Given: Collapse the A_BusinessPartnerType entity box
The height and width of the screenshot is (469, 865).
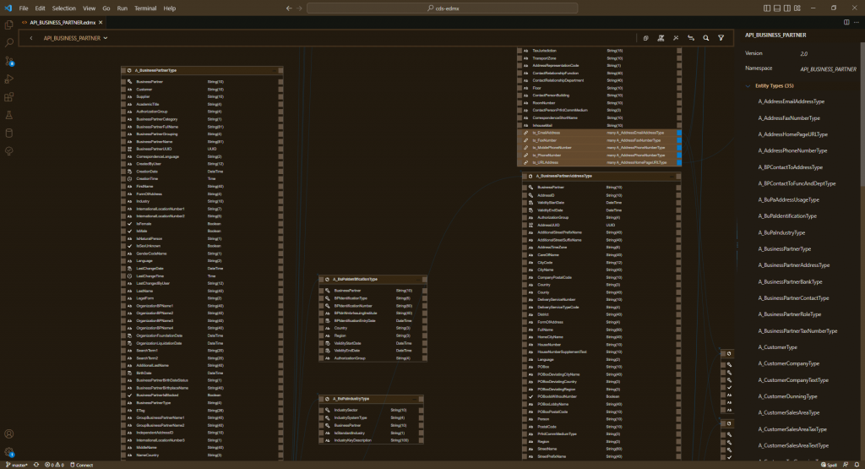Looking at the screenshot, I should click(275, 71).
